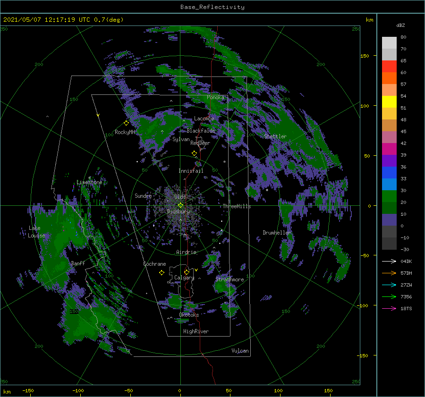The width and height of the screenshot is (425, 397).
Task: Click the Calgary label
Action: 184,278
